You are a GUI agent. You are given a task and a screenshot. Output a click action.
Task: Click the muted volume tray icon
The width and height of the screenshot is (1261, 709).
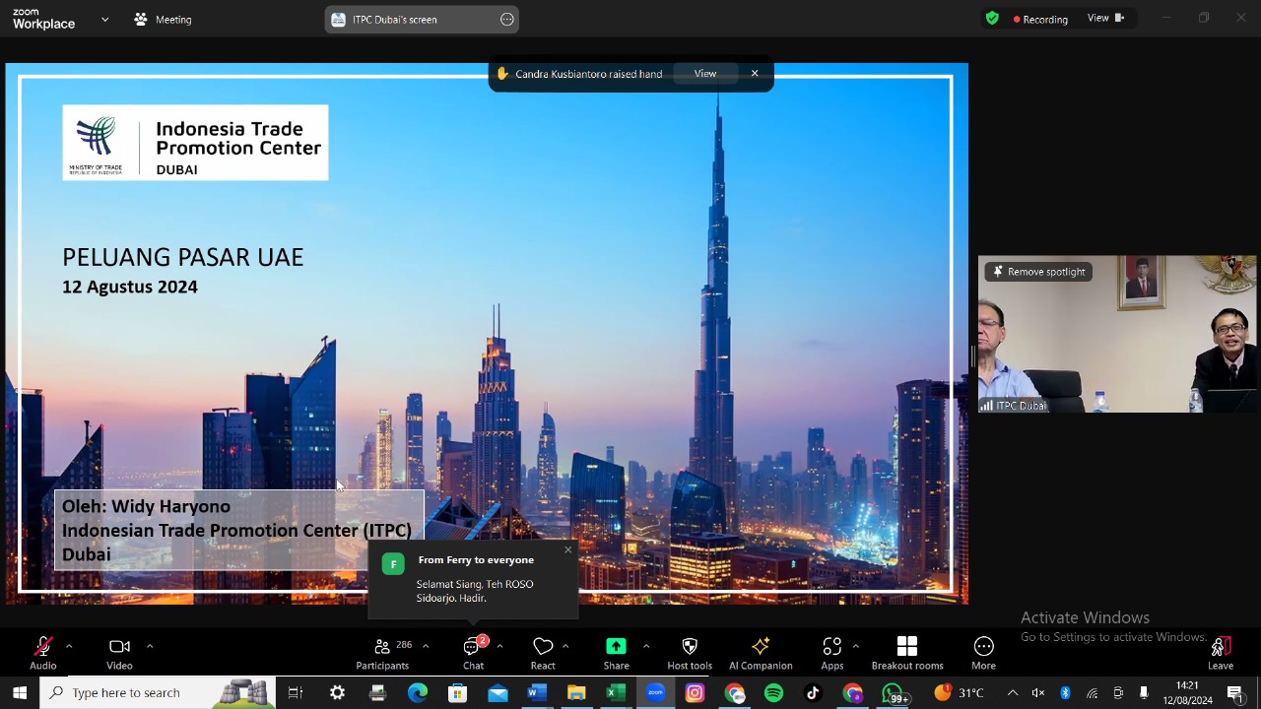click(1038, 693)
